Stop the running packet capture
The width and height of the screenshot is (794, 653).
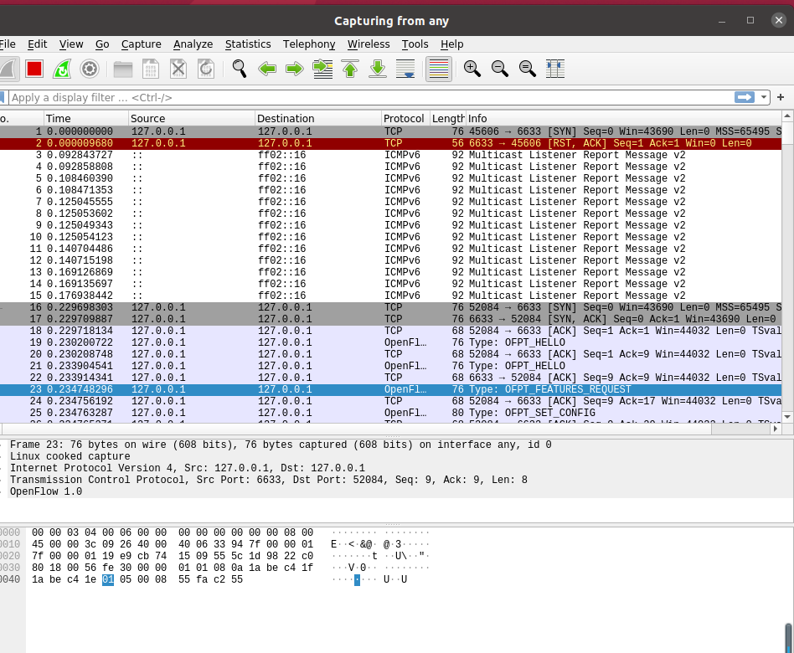point(34,69)
